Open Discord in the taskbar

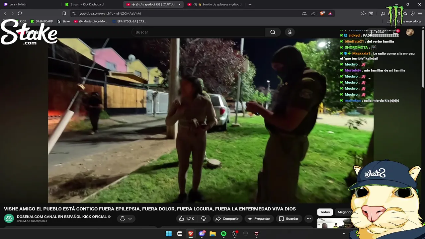tap(202, 234)
